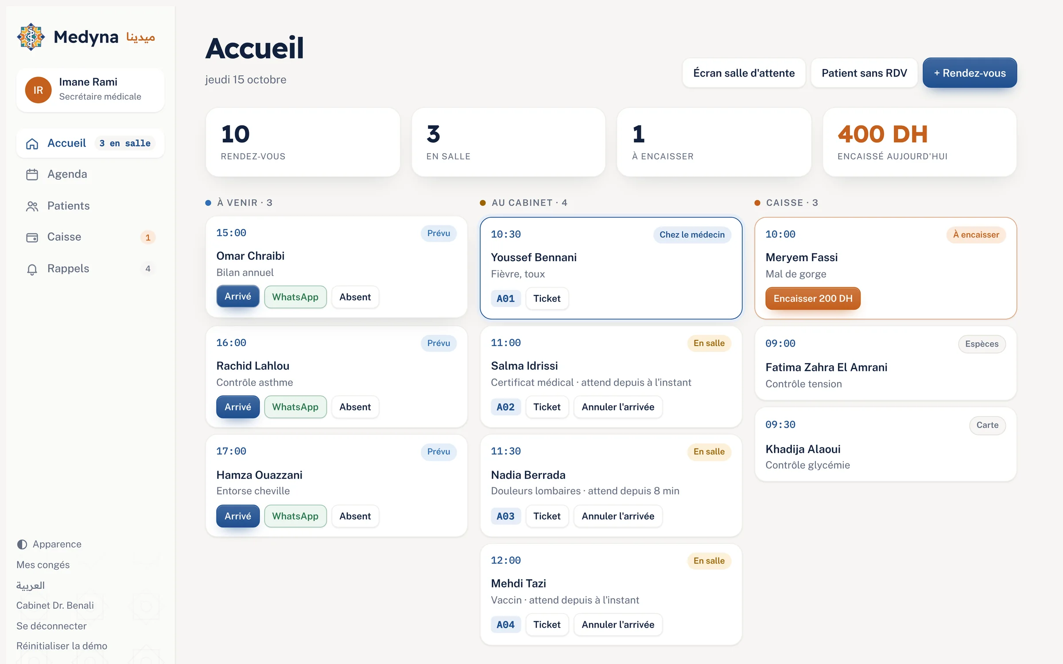
Task: Send WhatsApp to Omar Chraibi
Action: (295, 297)
